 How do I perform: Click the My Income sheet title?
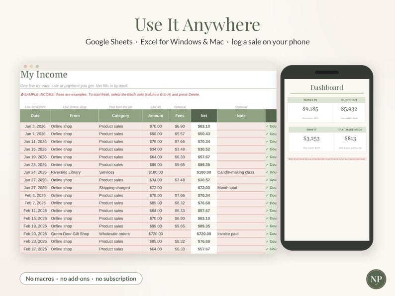(44, 74)
